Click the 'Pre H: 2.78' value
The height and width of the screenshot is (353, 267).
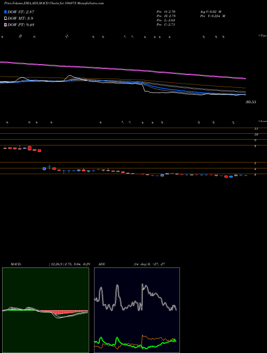pyautogui.click(x=166, y=16)
